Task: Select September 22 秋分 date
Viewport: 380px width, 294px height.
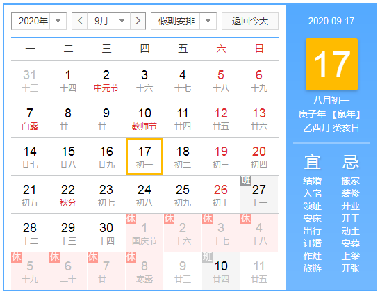Action: [68, 195]
